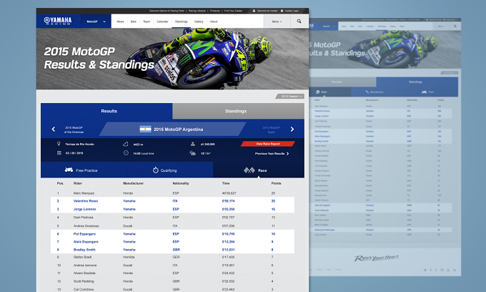486x292 pixels.
Task: Click the Marc Marquez rider name
Action: pyautogui.click(x=84, y=193)
